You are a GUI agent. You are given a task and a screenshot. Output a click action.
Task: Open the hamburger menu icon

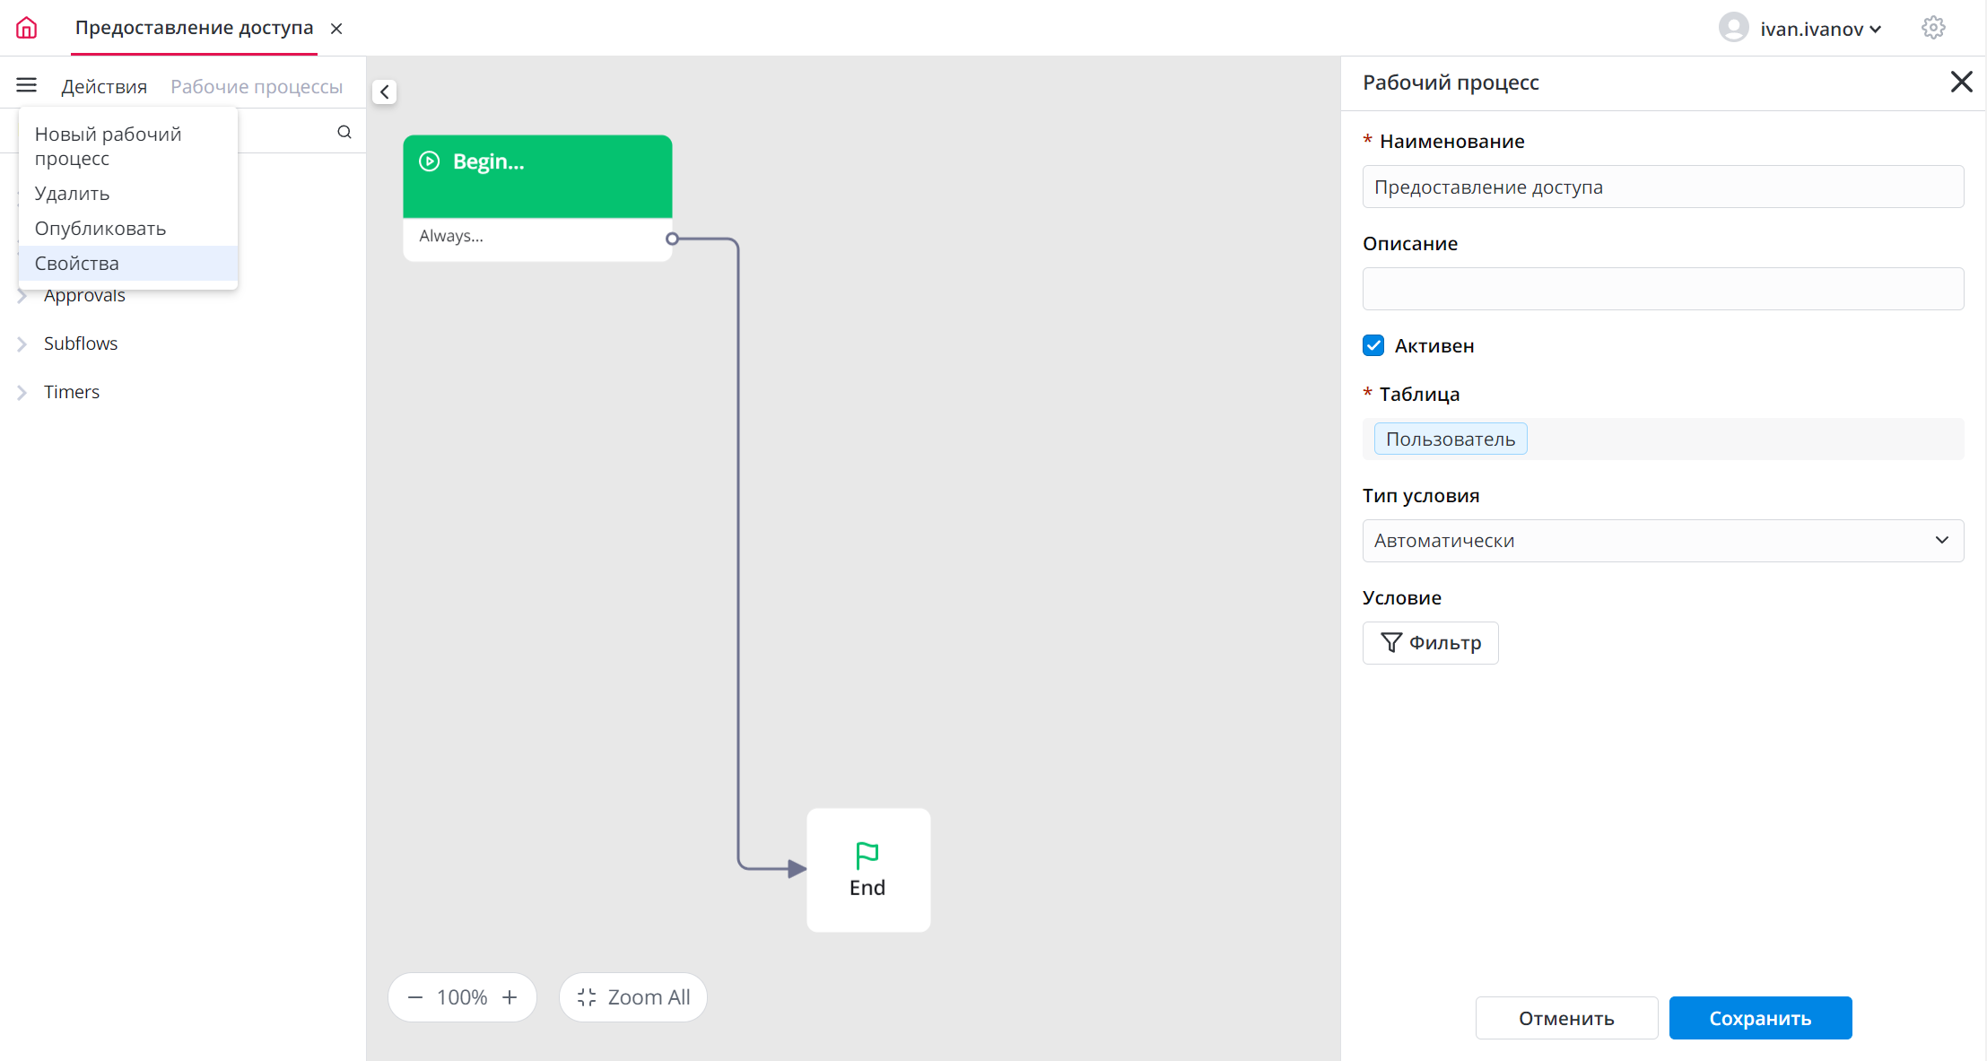(27, 85)
